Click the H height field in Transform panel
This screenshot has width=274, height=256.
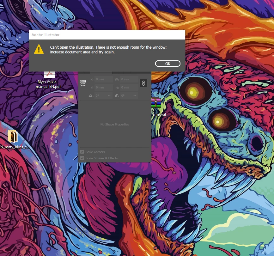click(x=129, y=87)
